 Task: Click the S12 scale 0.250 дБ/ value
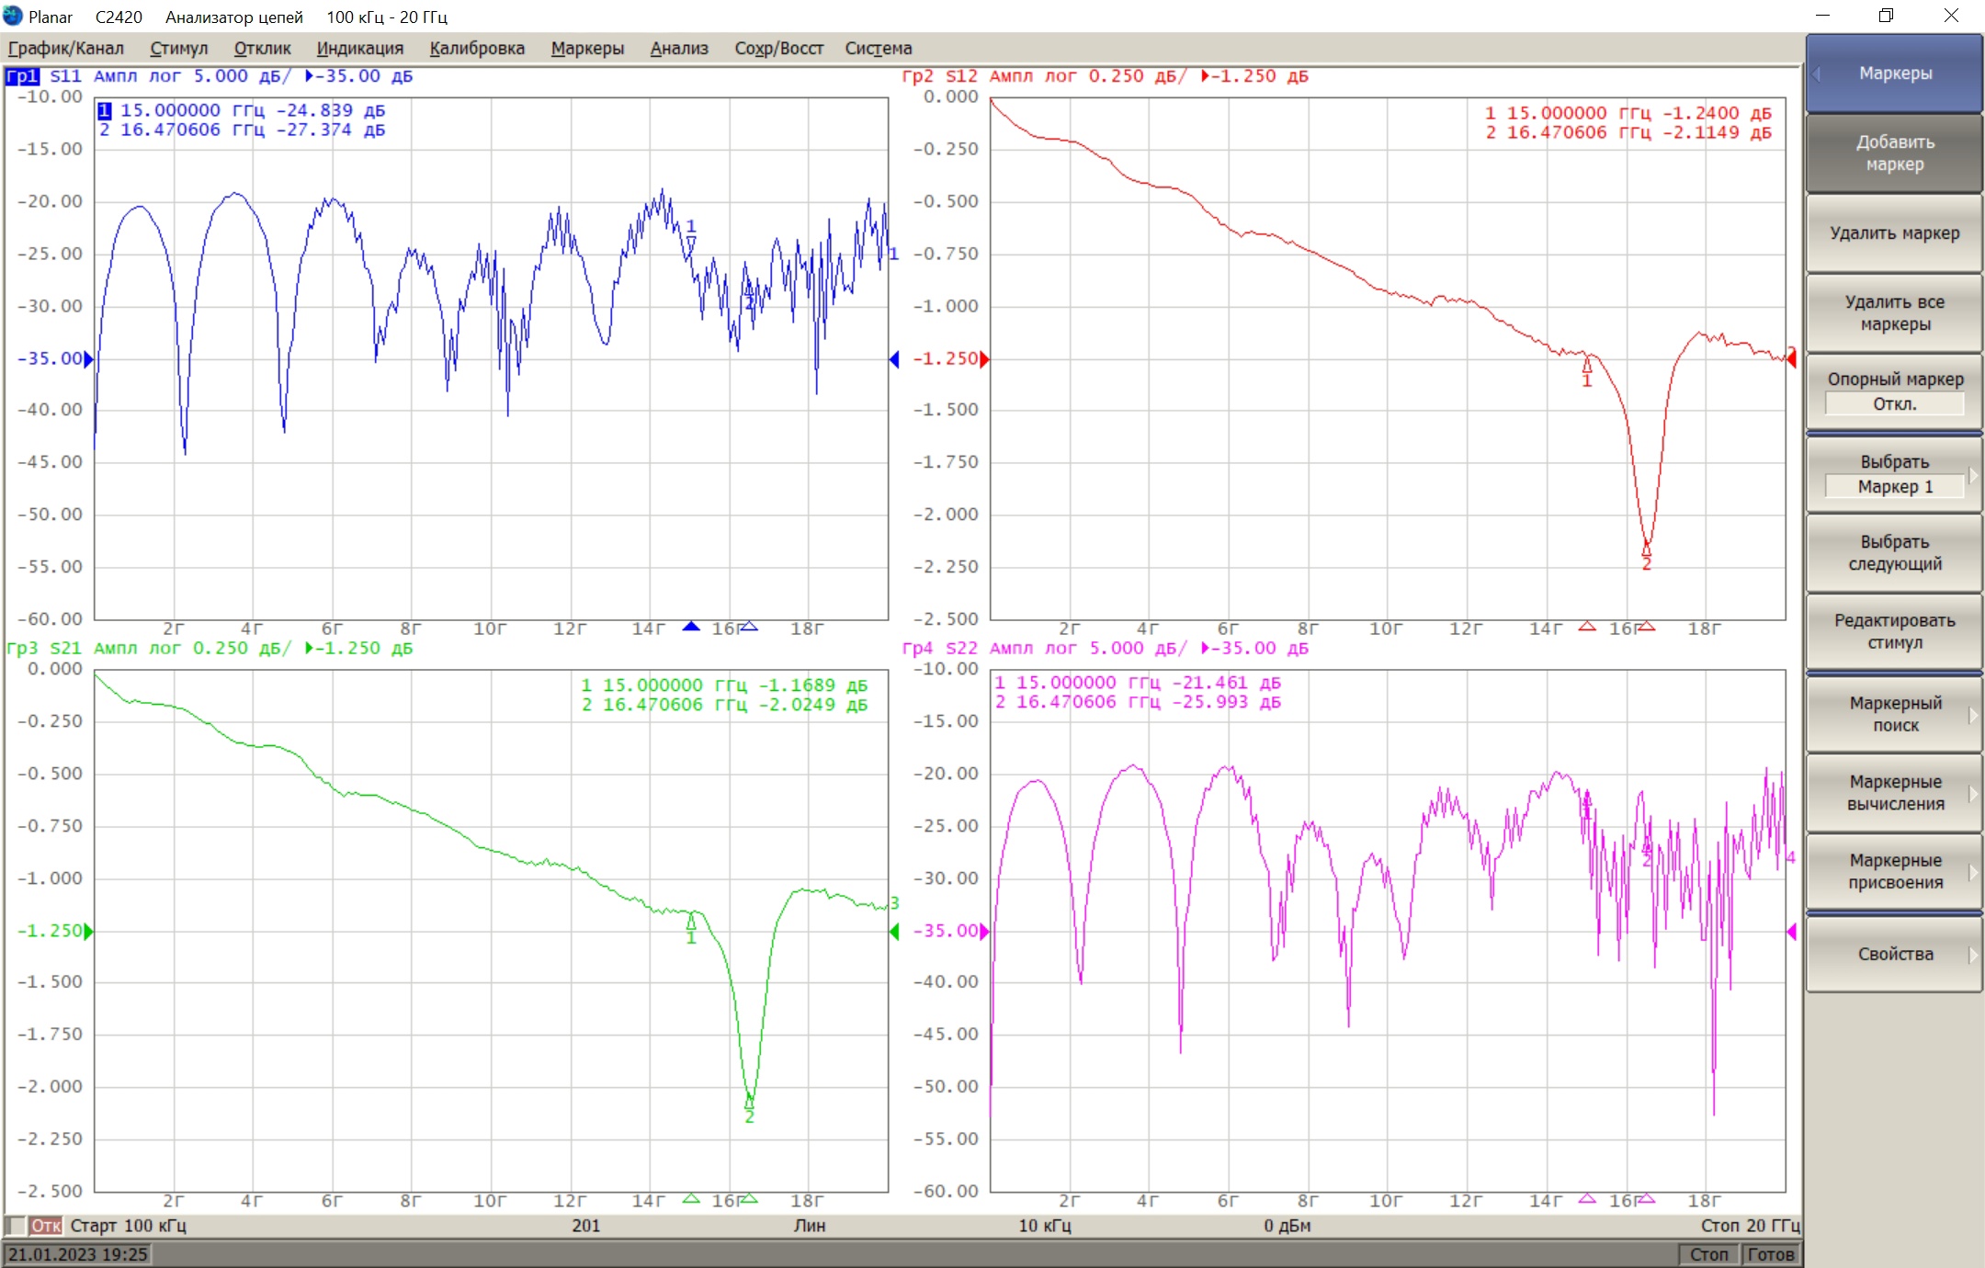point(1139,76)
